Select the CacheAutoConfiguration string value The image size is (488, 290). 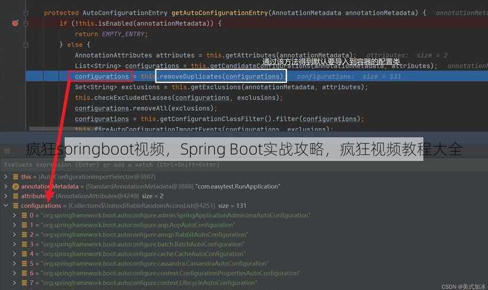point(143,254)
